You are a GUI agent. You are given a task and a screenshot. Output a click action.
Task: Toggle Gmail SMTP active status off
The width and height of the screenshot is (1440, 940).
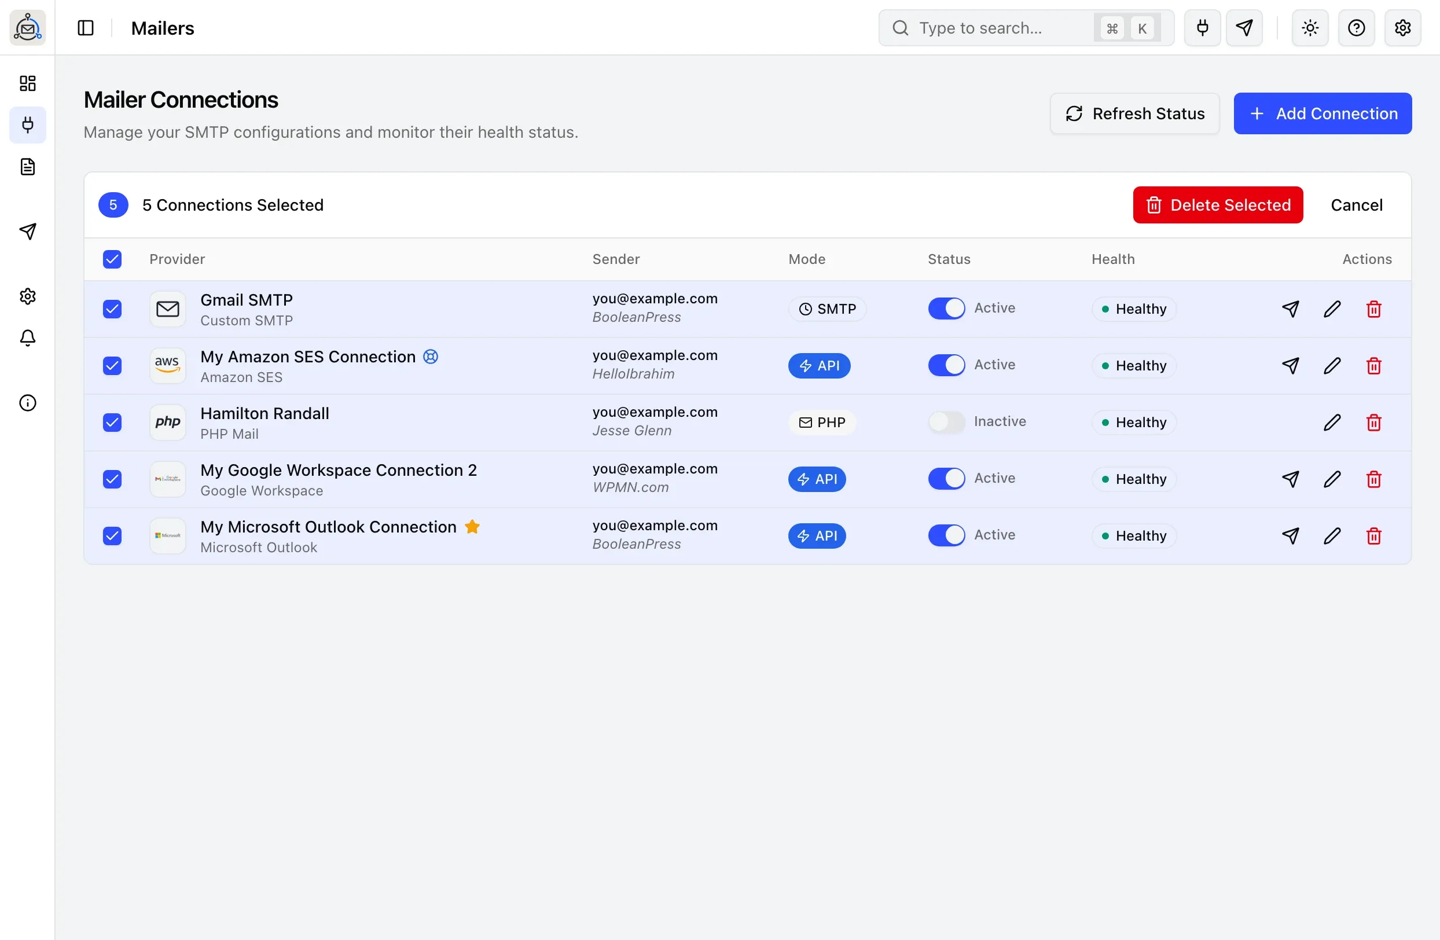(946, 309)
